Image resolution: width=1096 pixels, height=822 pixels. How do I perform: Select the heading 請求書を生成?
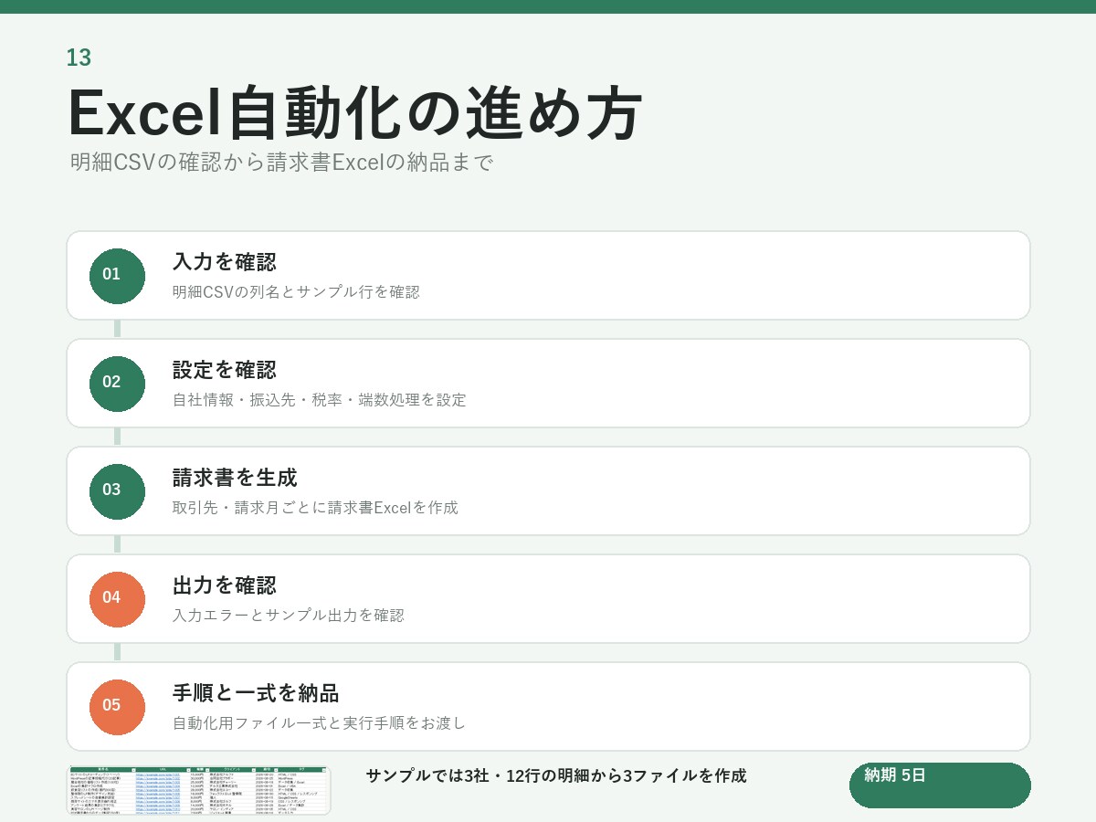tap(235, 478)
